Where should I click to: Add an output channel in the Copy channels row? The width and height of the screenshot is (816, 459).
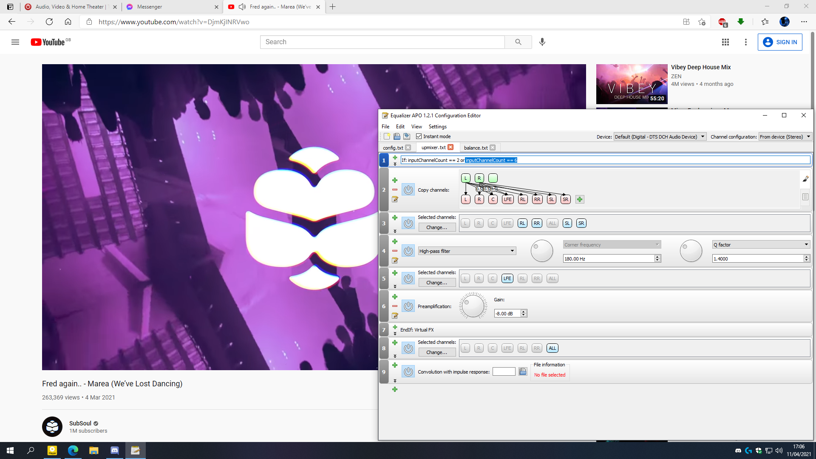pos(580,199)
